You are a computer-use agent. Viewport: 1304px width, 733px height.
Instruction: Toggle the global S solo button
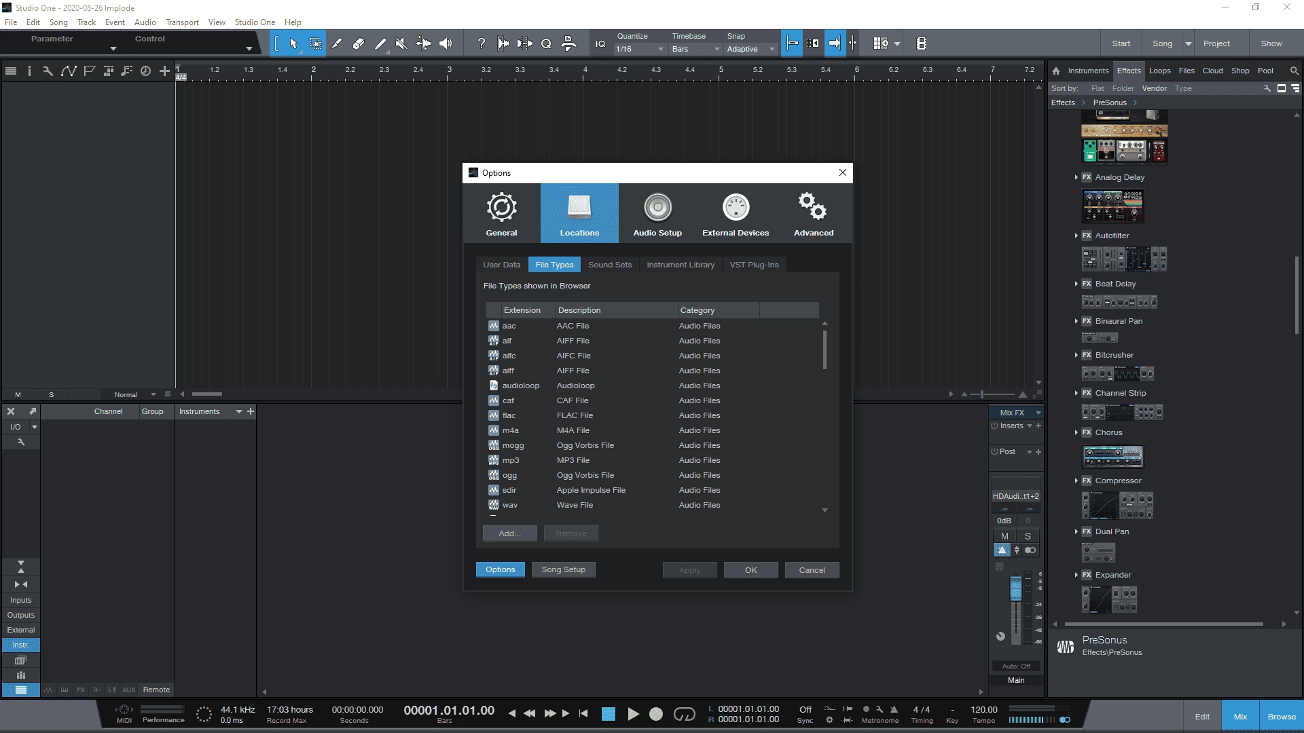point(51,394)
